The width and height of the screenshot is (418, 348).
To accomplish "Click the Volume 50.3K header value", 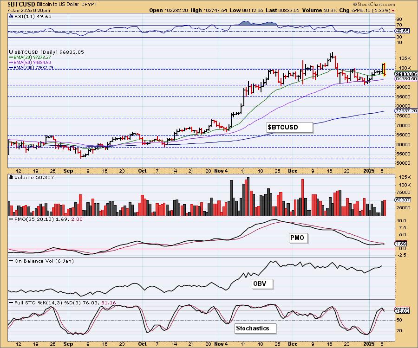I will coord(320,10).
